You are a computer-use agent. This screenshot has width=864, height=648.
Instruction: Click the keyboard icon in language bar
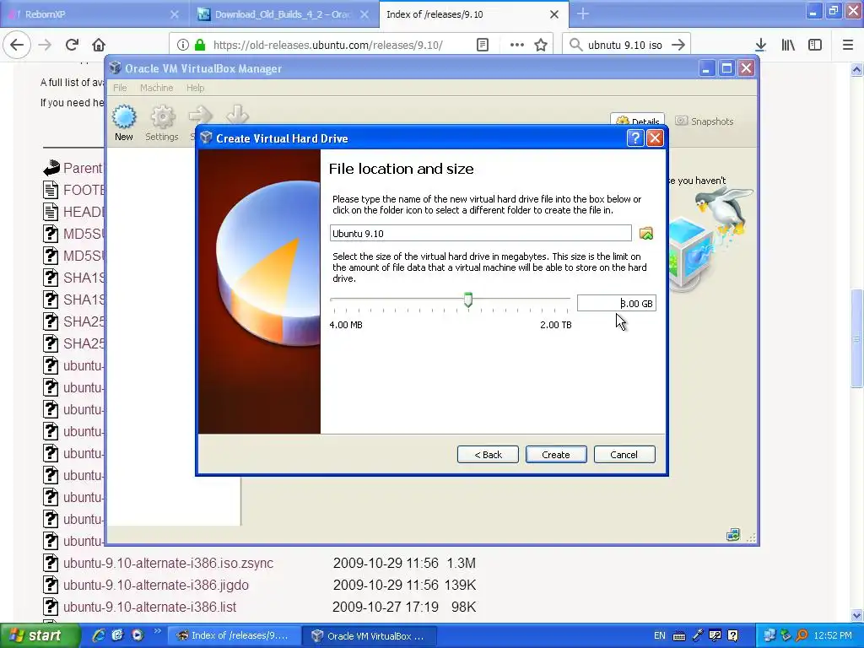(x=679, y=636)
